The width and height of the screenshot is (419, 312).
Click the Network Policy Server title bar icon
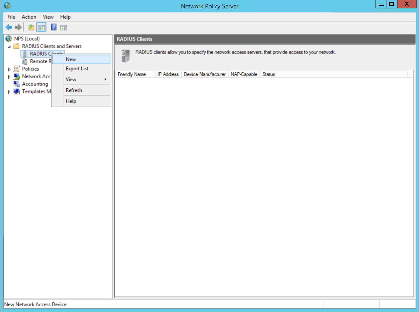pos(7,6)
